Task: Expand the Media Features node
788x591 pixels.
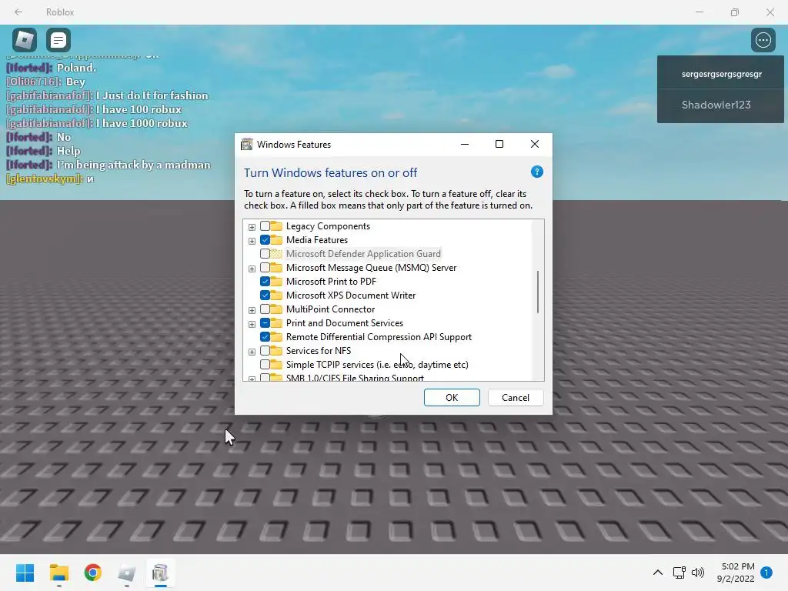Action: pyautogui.click(x=252, y=241)
